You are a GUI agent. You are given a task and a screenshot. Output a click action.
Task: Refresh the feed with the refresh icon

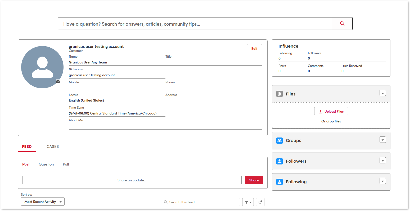point(260,202)
